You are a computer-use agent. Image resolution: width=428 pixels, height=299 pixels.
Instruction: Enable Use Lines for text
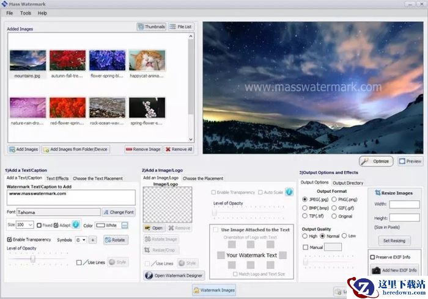tap(79, 262)
